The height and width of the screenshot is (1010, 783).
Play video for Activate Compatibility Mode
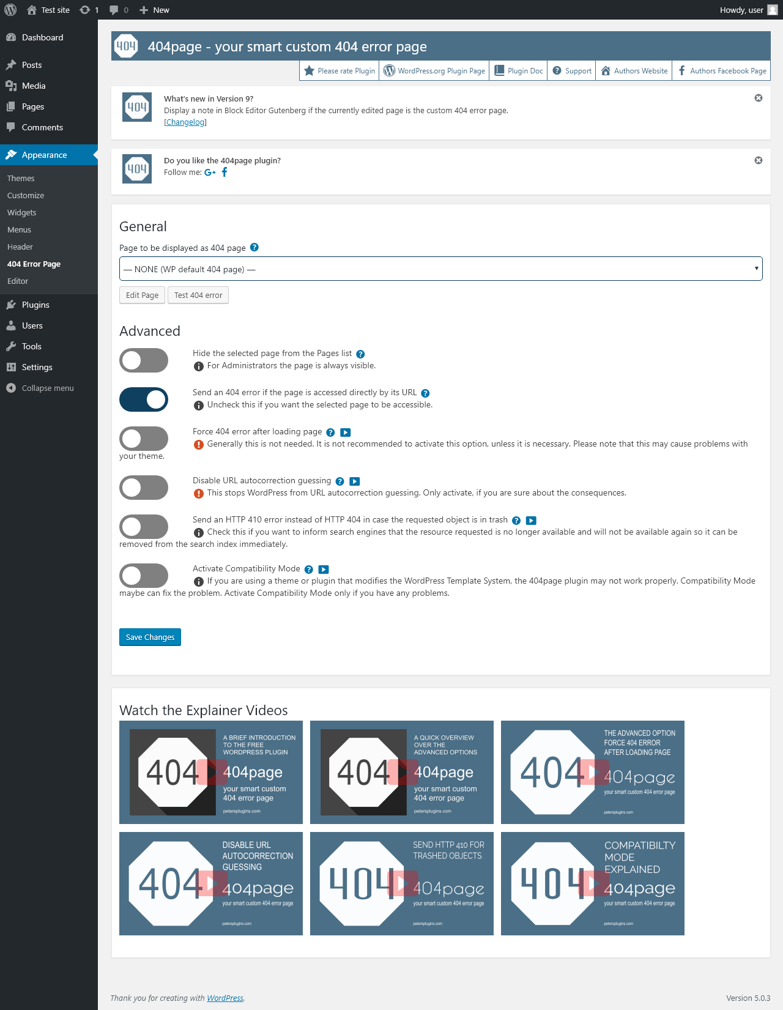pyautogui.click(x=324, y=569)
